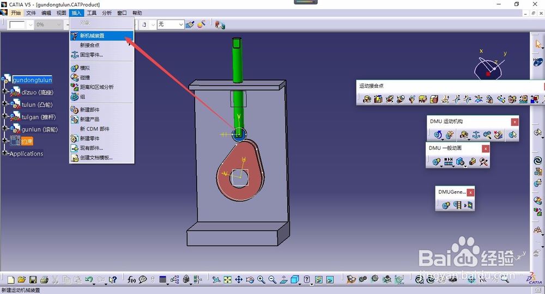Screen dimensions: 545x294
Task: Open the 分析 menu
Action: [x=107, y=13]
